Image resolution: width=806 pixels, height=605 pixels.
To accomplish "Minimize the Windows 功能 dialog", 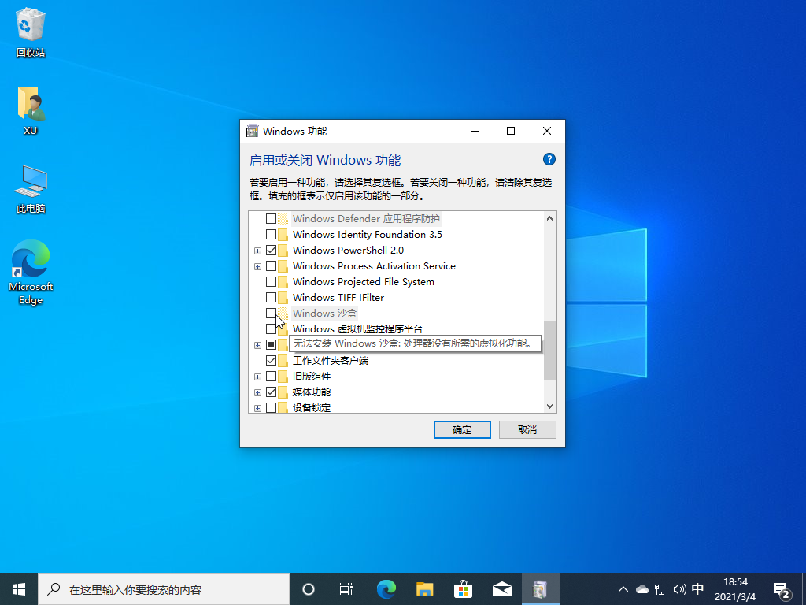I will click(475, 132).
